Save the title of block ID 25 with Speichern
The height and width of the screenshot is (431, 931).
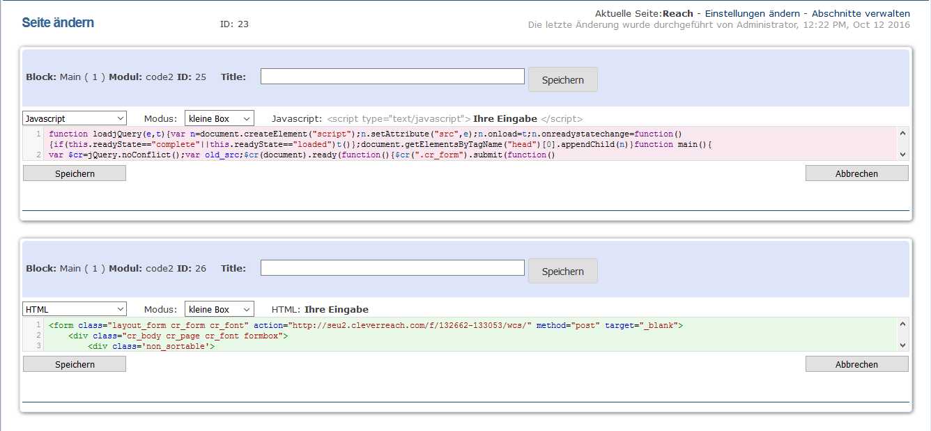(x=563, y=79)
